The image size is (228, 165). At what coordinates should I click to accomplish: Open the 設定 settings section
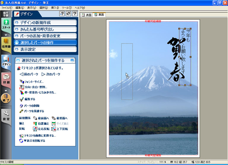(x=6, y=116)
